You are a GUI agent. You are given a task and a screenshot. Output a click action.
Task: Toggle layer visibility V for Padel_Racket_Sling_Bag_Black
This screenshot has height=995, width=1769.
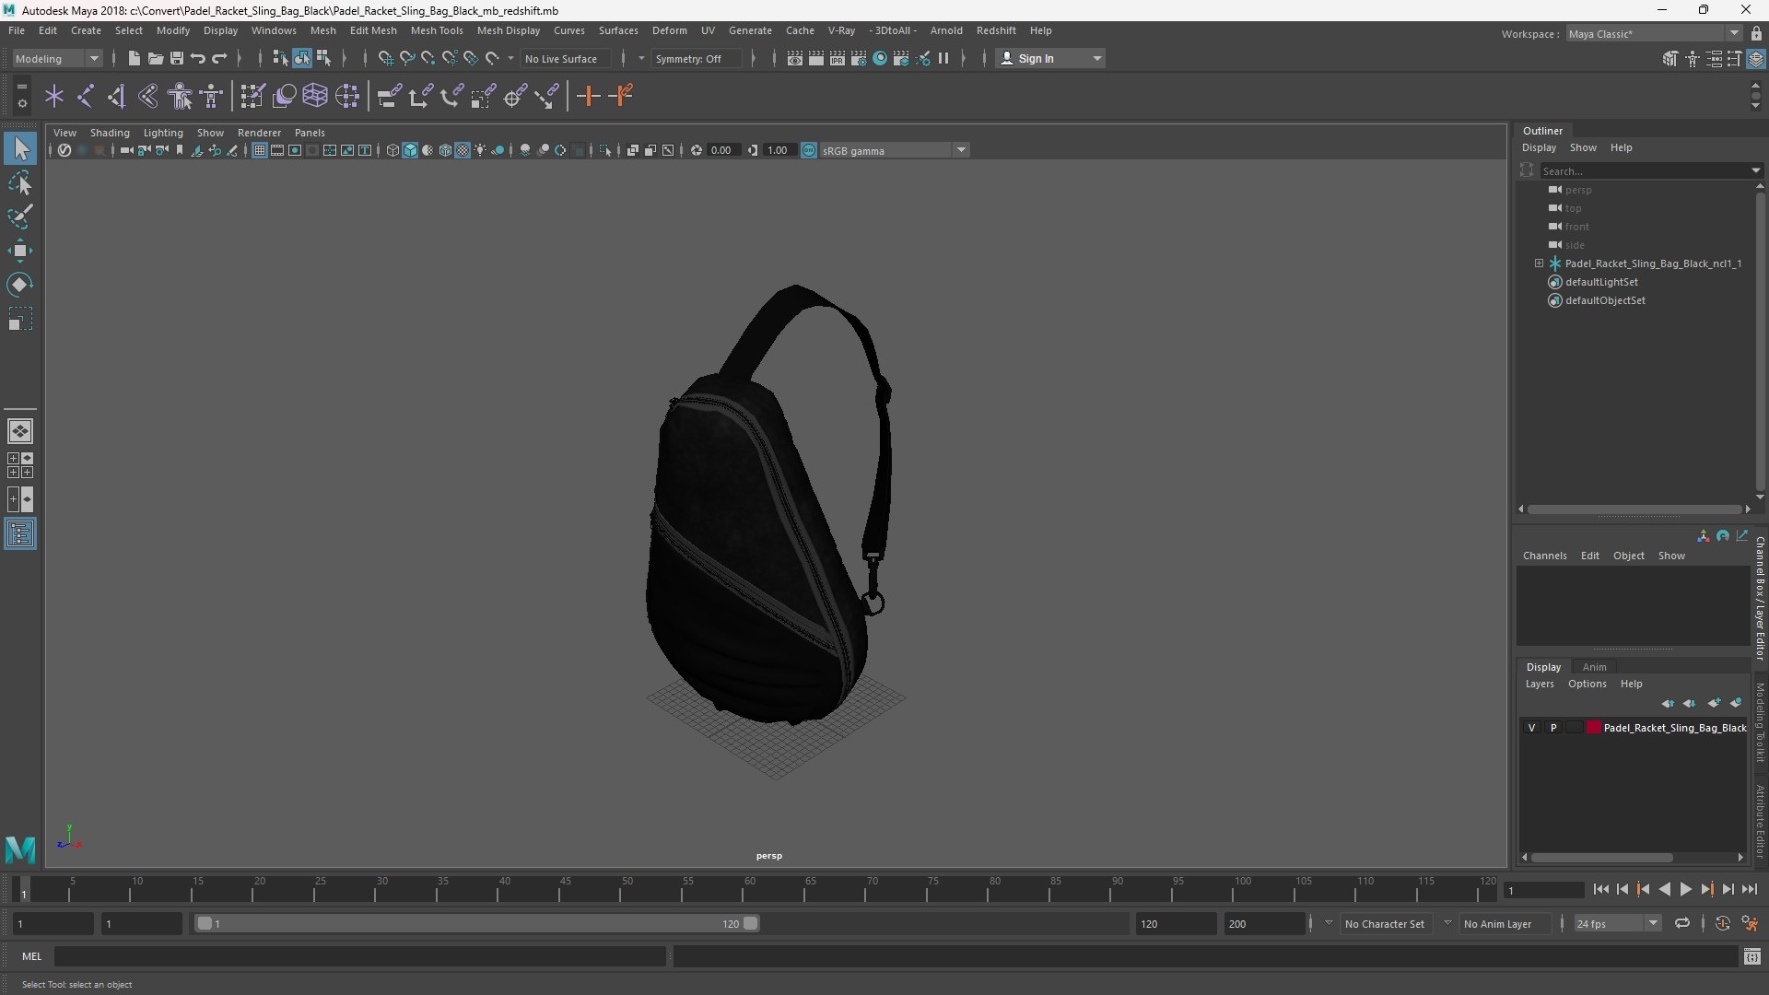1531,728
